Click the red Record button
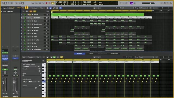This screenshot has height=98, width=174. [46, 3]
